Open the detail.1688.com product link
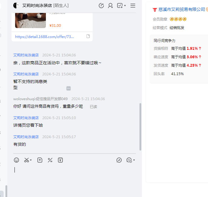208x197 pixels. click(x=44, y=37)
